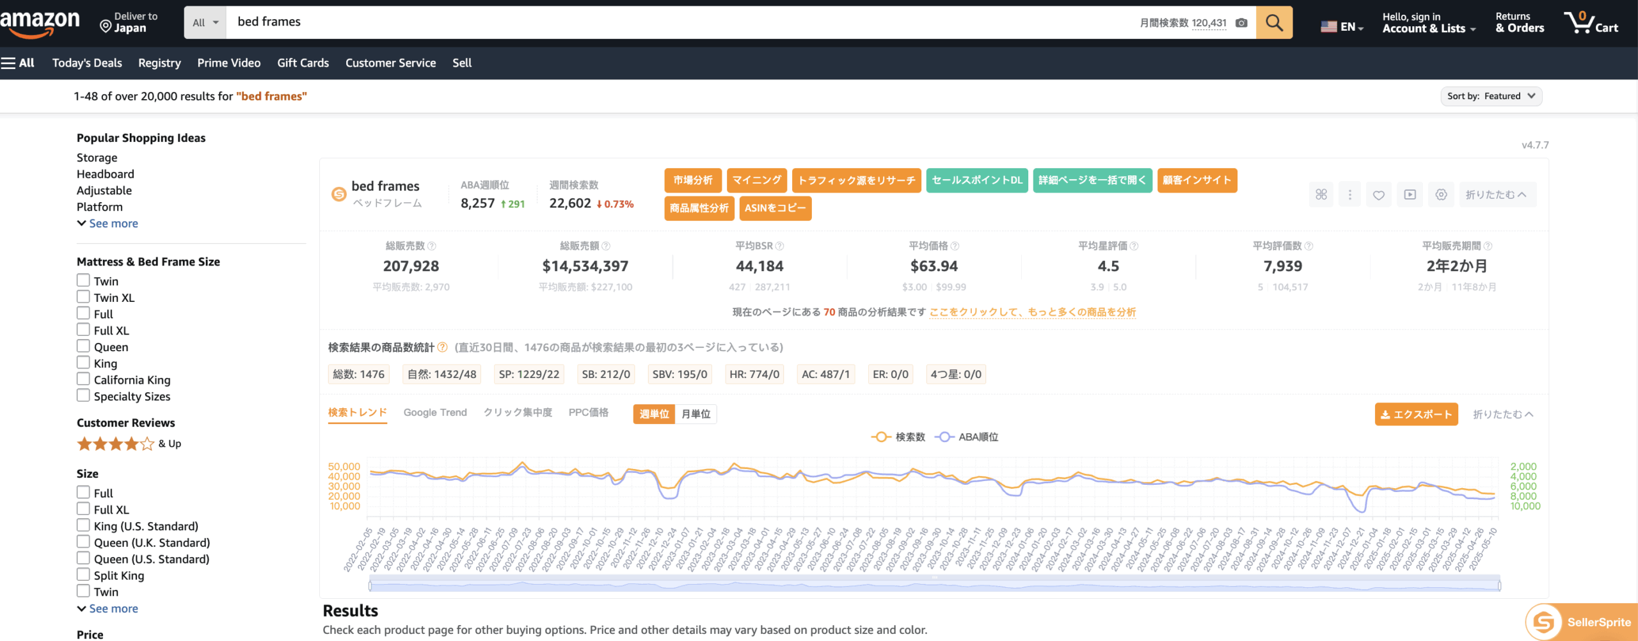Click the help icon next to 検索結果の商品数統計
This screenshot has height=641, width=1638.
442,347
